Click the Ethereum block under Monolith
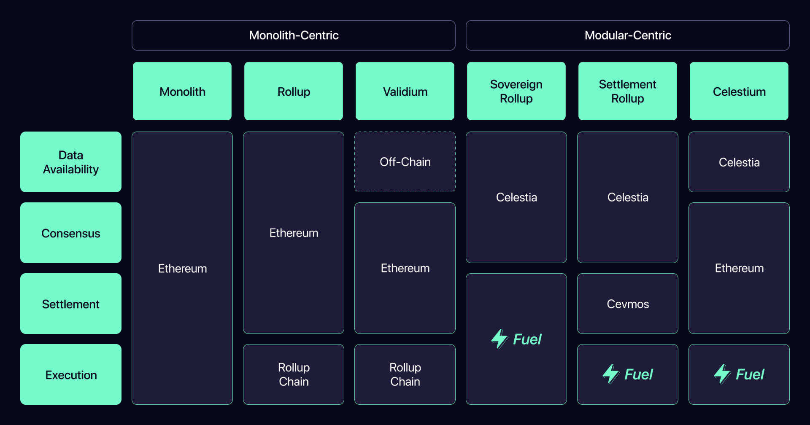 tap(182, 268)
